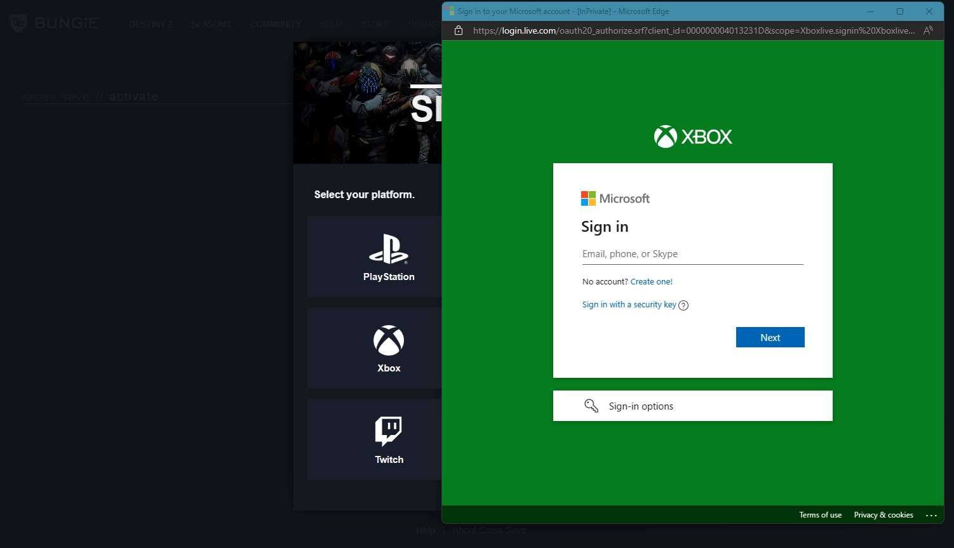Click the Microsoft icon in the Edge title bar
The height and width of the screenshot is (548, 954).
coord(450,11)
